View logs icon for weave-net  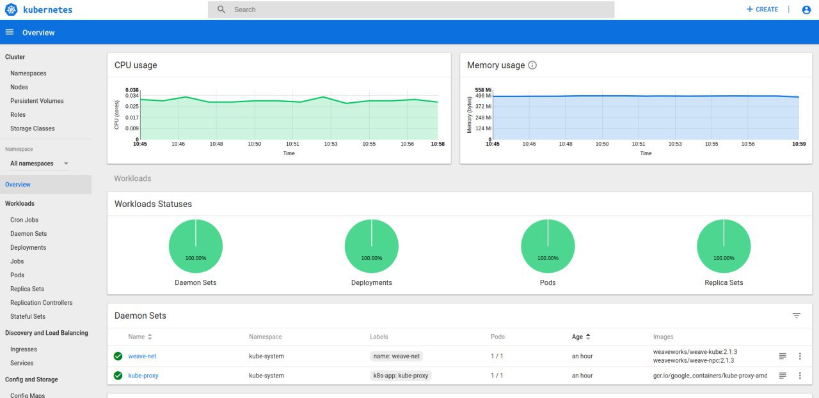(x=783, y=356)
